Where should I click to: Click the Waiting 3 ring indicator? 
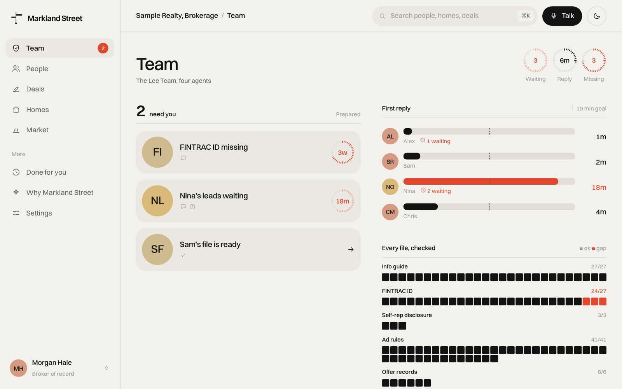coord(535,60)
